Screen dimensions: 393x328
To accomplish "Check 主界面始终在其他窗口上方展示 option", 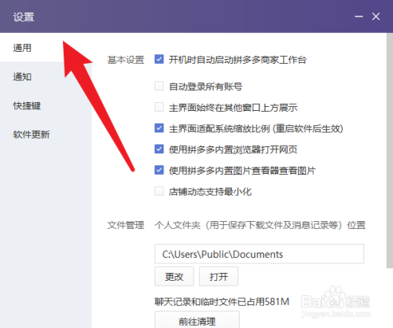I will (x=159, y=107).
